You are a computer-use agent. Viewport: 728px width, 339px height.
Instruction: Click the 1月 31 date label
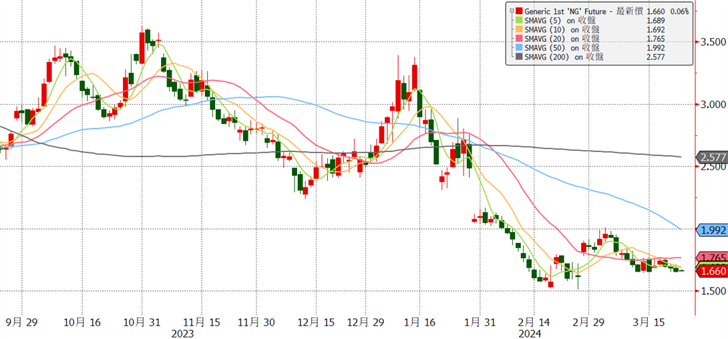(479, 322)
